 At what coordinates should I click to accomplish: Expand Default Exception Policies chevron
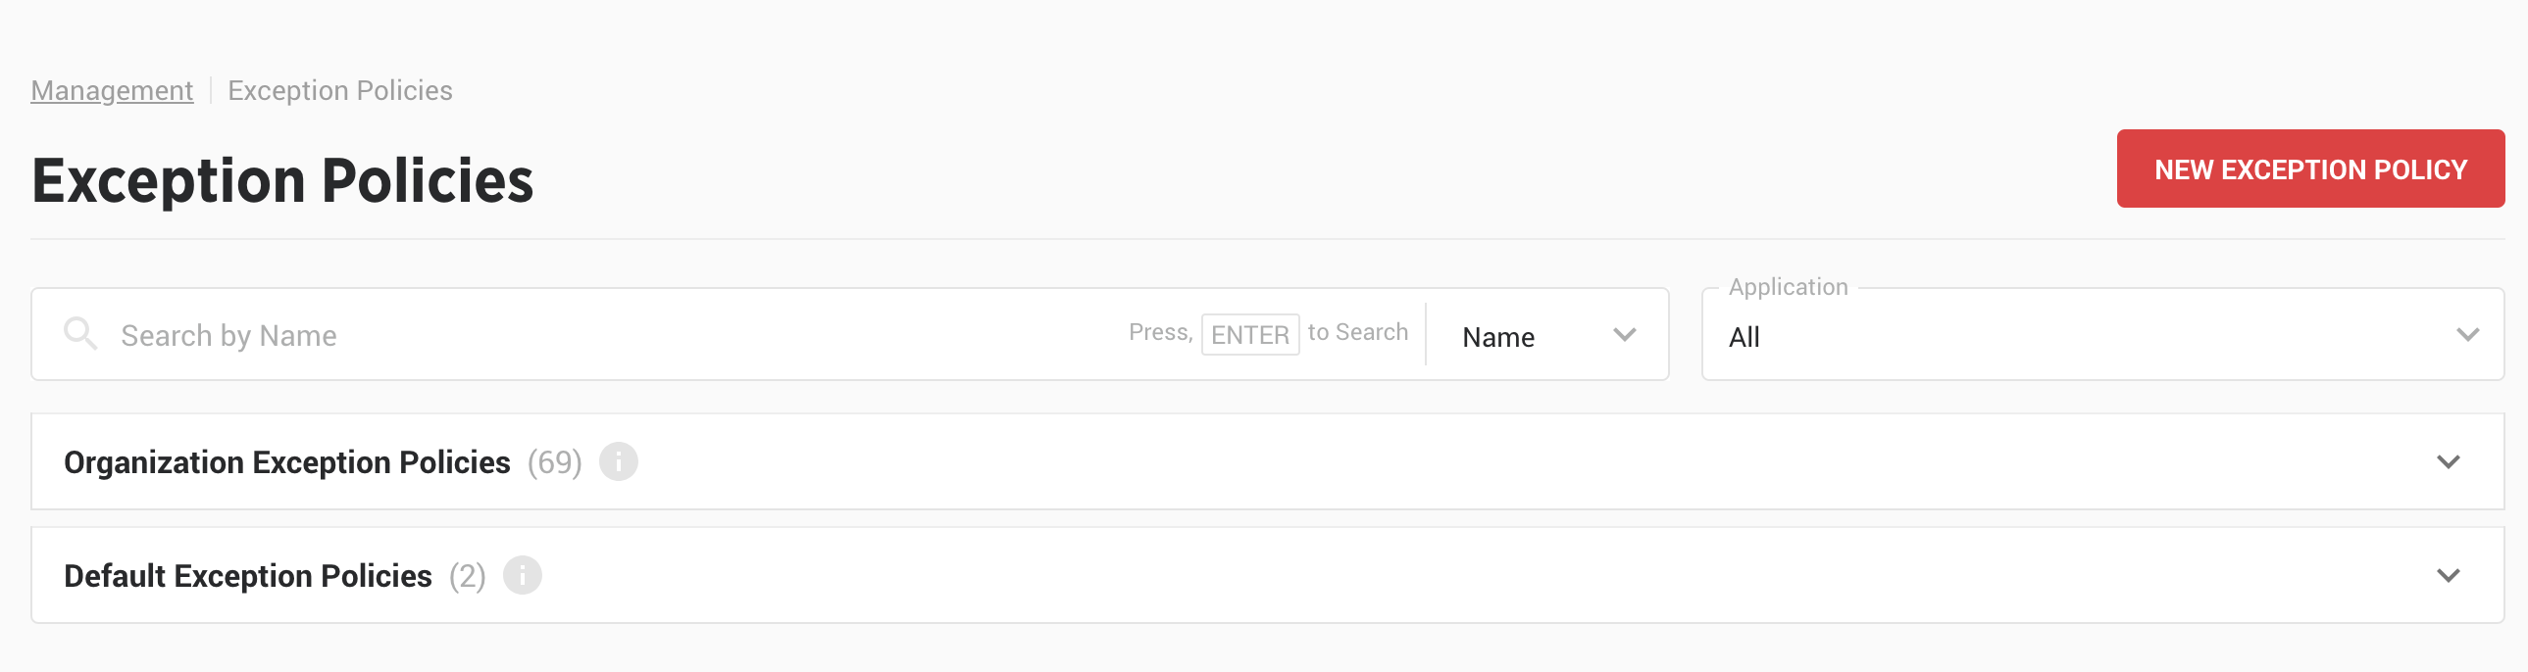(2448, 576)
